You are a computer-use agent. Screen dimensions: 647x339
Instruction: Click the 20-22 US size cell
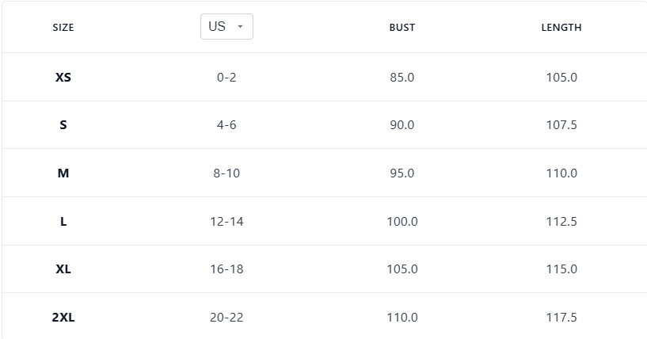[226, 318]
